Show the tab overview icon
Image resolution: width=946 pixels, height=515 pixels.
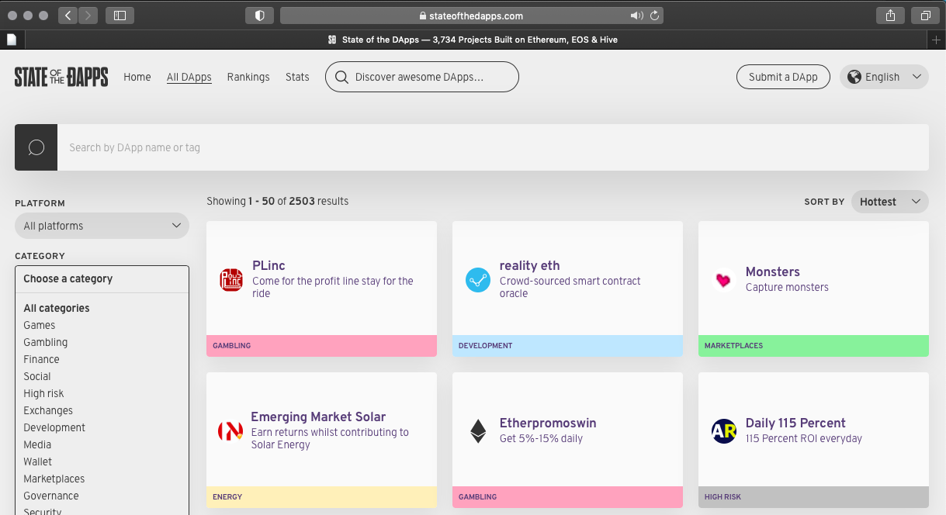[925, 16]
